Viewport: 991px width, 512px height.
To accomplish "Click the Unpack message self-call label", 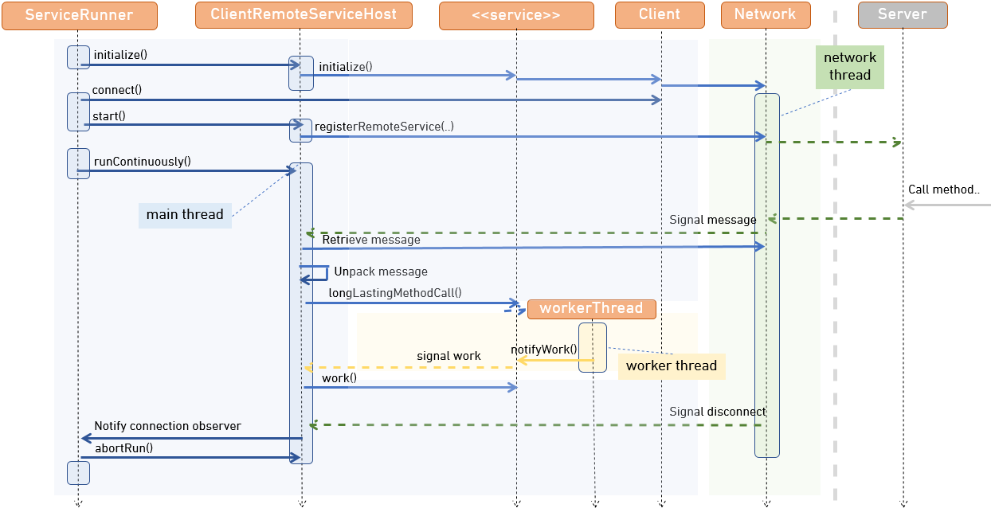I will tap(380, 271).
